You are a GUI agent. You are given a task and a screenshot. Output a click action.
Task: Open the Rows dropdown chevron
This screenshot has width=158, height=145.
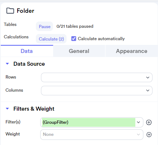(x=148, y=77)
